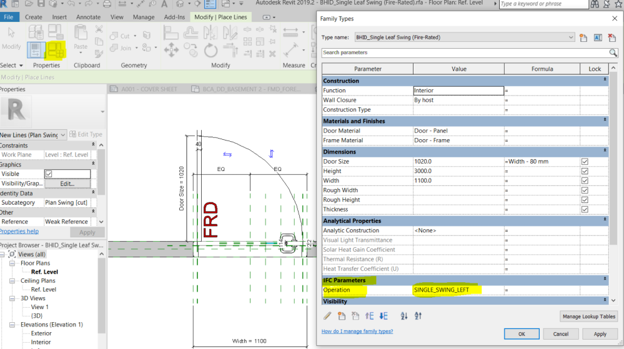The height and width of the screenshot is (349, 624).
Task: Create a new family type
Action: pyautogui.click(x=583, y=37)
